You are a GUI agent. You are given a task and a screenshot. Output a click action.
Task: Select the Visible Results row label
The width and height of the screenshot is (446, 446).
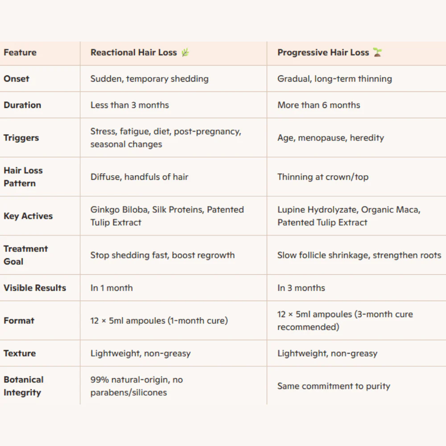(x=35, y=288)
